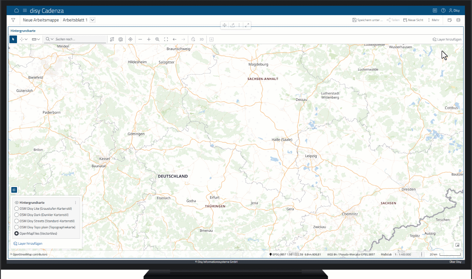Click 'Über Disy' footer link

(x=455, y=262)
